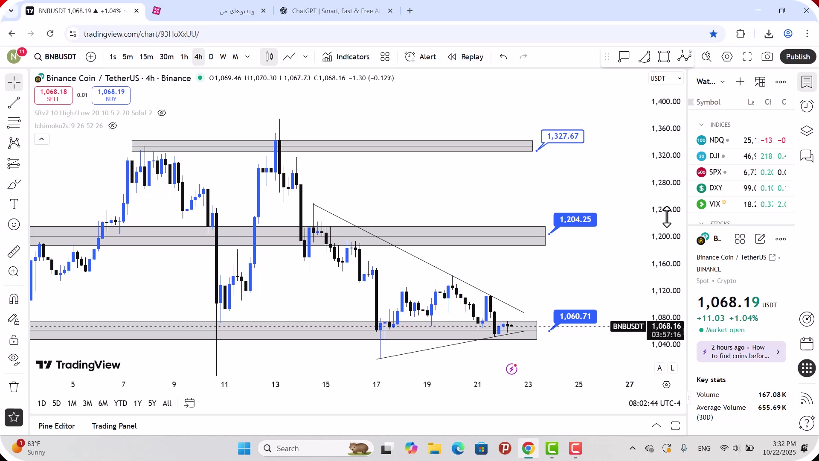Viewport: 819px width, 461px height.
Task: Toggle visibility of SRv2 indicator
Action: tap(162, 113)
